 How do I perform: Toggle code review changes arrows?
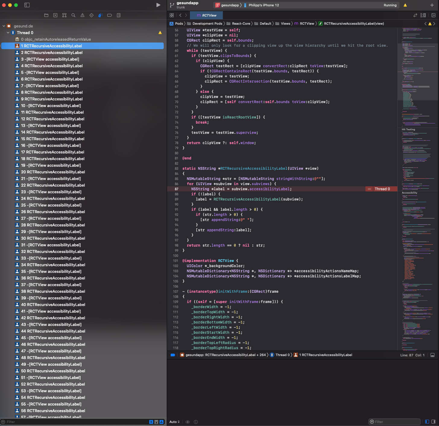(x=415, y=15)
